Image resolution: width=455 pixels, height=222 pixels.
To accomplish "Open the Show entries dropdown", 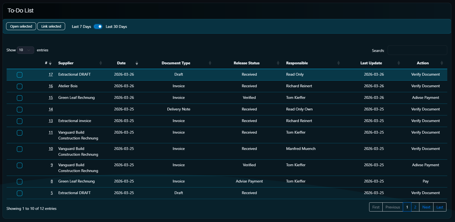I will (x=25, y=50).
